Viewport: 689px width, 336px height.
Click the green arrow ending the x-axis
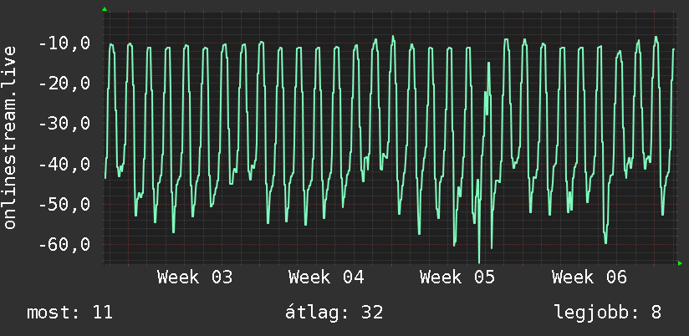tap(680, 263)
